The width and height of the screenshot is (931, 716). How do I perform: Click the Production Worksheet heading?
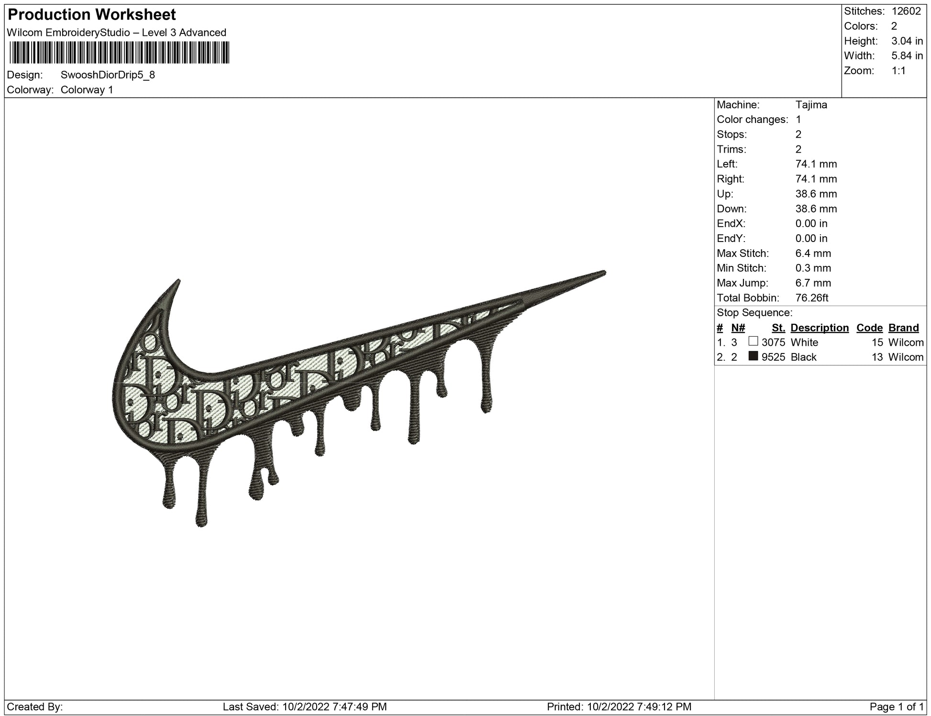click(92, 14)
